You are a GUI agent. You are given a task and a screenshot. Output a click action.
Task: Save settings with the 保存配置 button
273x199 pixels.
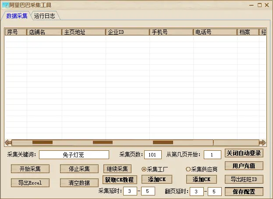pyautogui.click(x=244, y=192)
